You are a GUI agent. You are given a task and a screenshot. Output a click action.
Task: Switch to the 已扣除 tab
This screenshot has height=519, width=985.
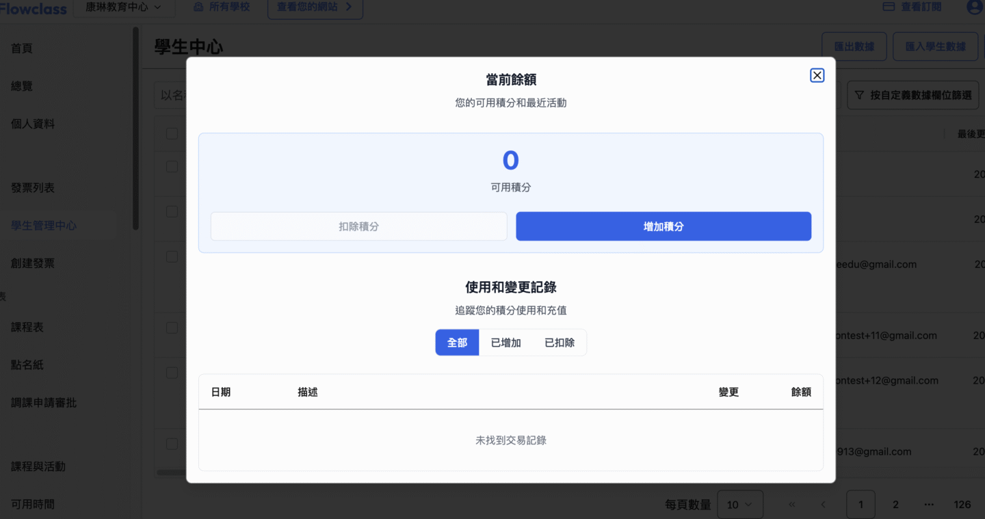(559, 343)
